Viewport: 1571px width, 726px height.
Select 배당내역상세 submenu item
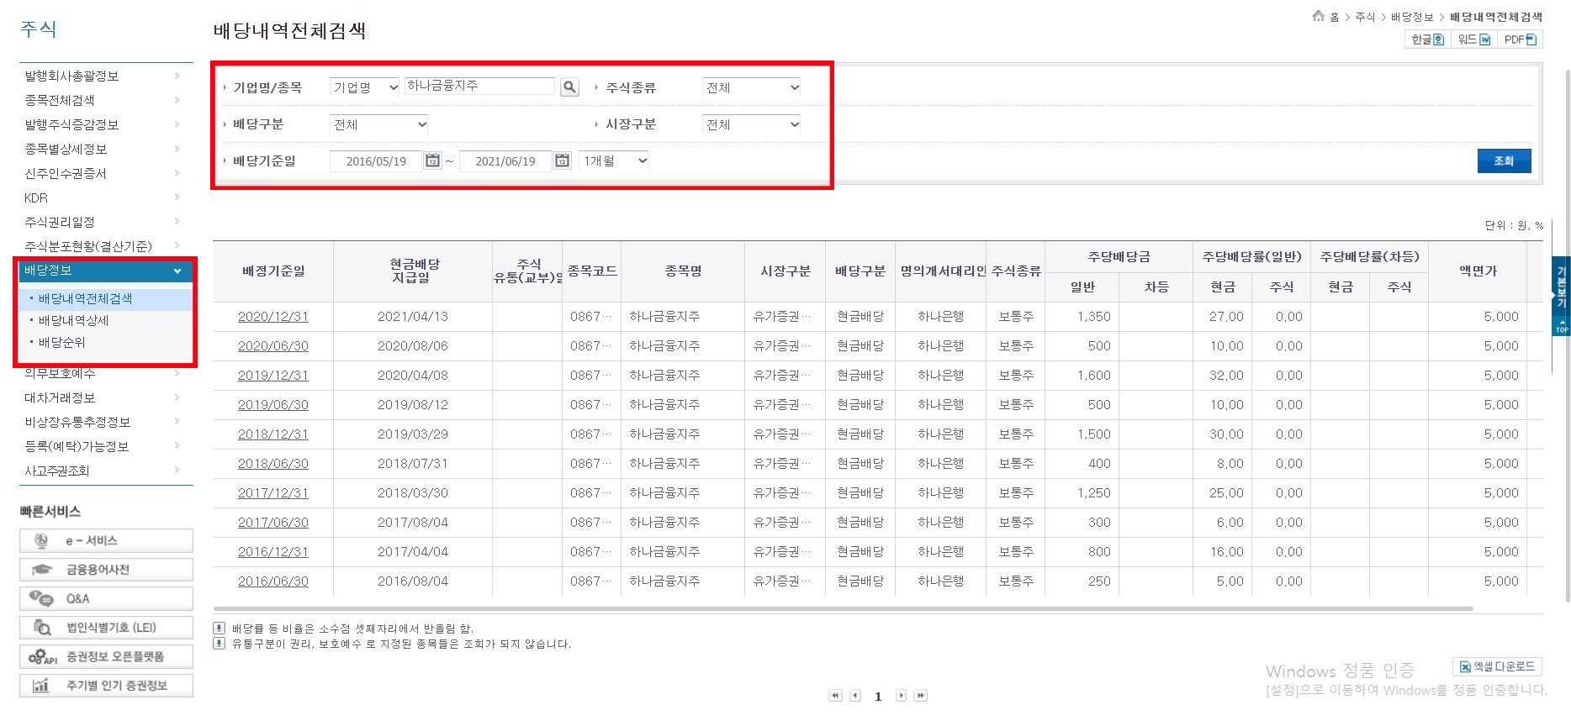pyautogui.click(x=73, y=320)
